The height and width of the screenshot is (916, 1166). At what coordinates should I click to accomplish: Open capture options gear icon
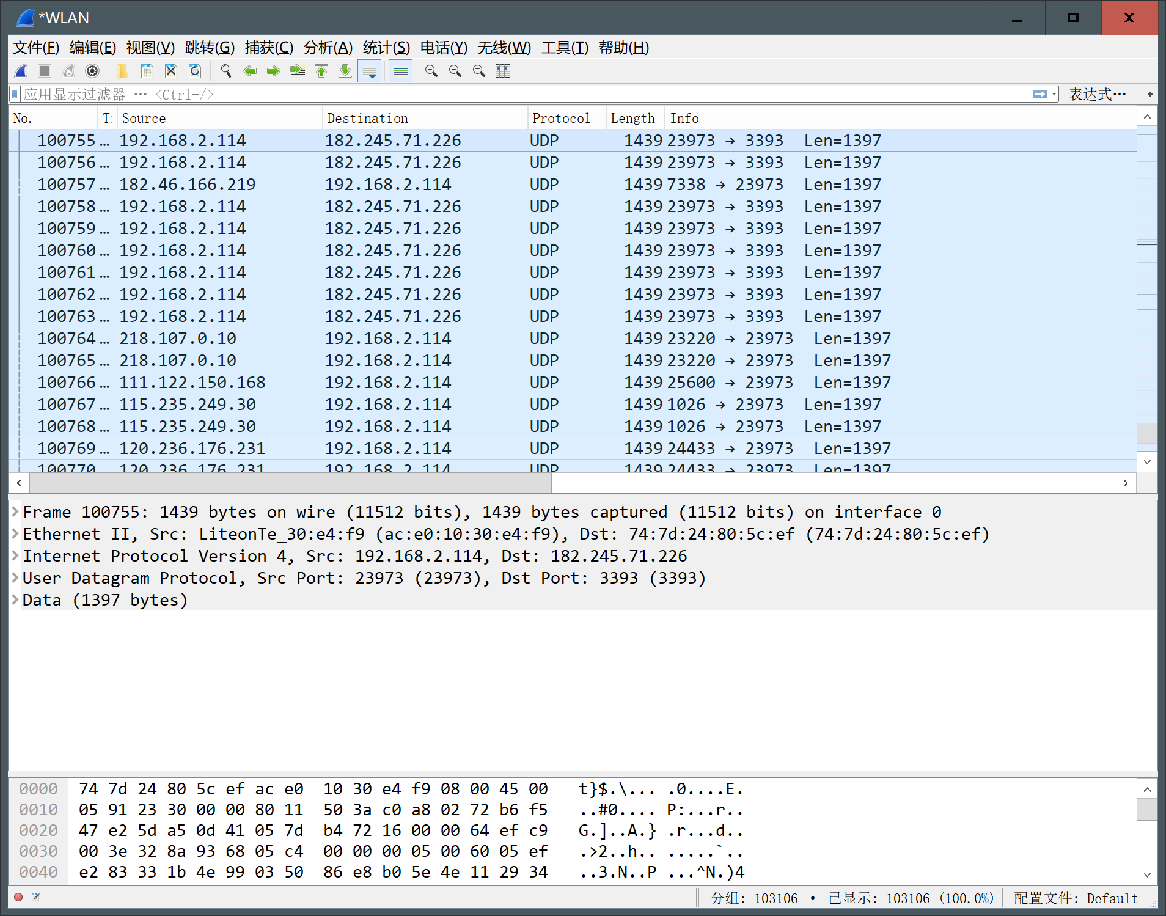point(92,71)
